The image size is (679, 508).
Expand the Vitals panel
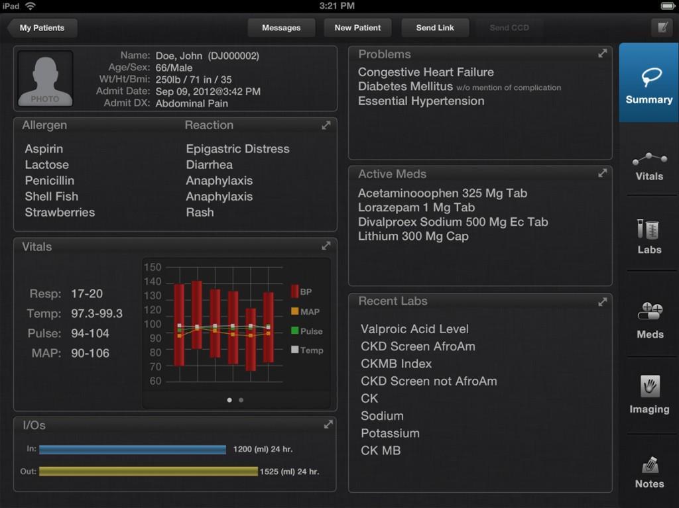click(x=326, y=246)
